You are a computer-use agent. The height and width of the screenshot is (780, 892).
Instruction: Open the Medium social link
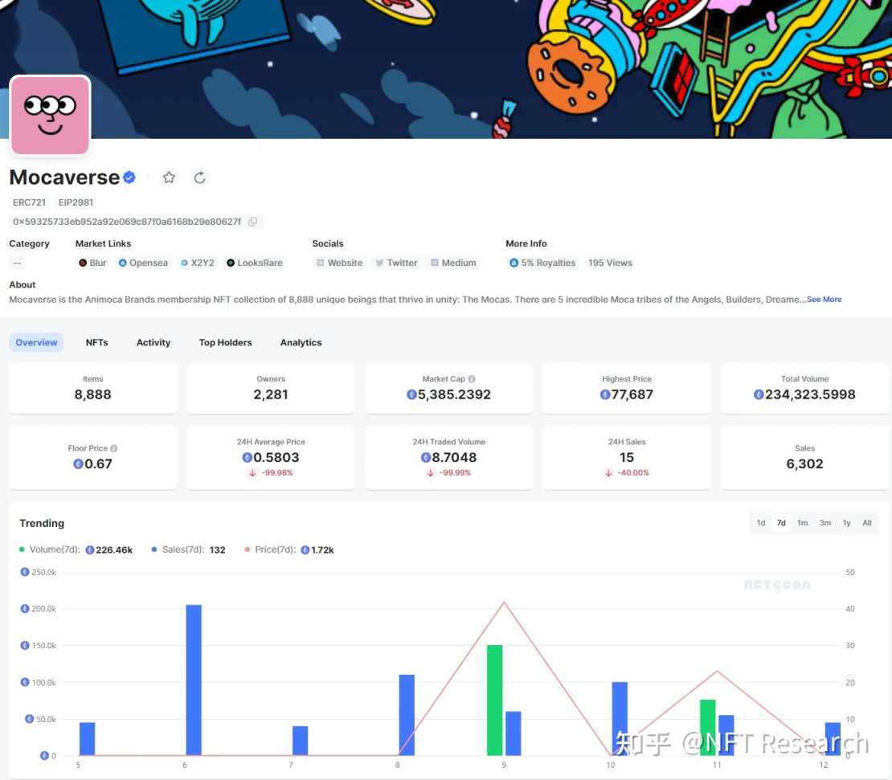(453, 263)
